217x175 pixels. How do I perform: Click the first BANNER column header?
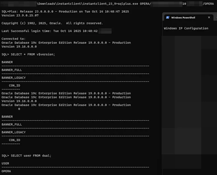[7, 62]
